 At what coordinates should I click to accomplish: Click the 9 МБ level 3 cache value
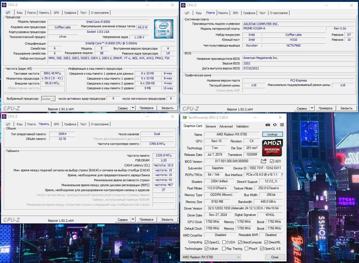[148, 88]
